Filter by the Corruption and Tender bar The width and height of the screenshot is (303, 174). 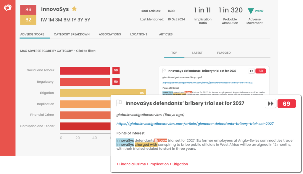[x=85, y=126]
